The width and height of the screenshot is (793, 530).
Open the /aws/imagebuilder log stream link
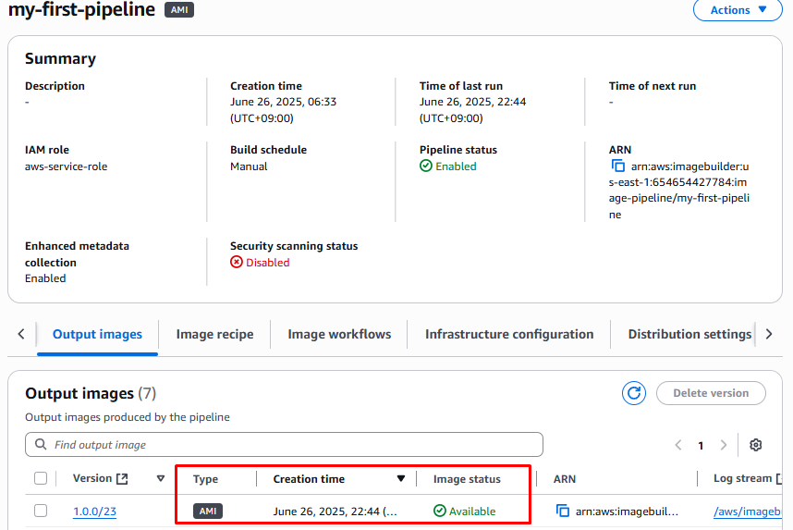coord(752,512)
